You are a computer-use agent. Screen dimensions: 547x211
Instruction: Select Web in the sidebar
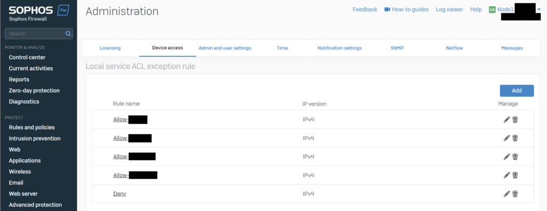[14, 149]
